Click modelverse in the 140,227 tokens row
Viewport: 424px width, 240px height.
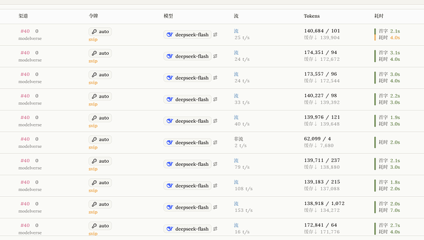(x=30, y=103)
